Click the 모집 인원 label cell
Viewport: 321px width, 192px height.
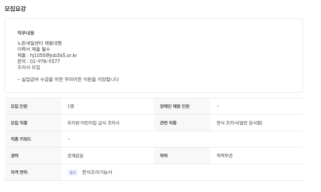[x=19, y=106]
